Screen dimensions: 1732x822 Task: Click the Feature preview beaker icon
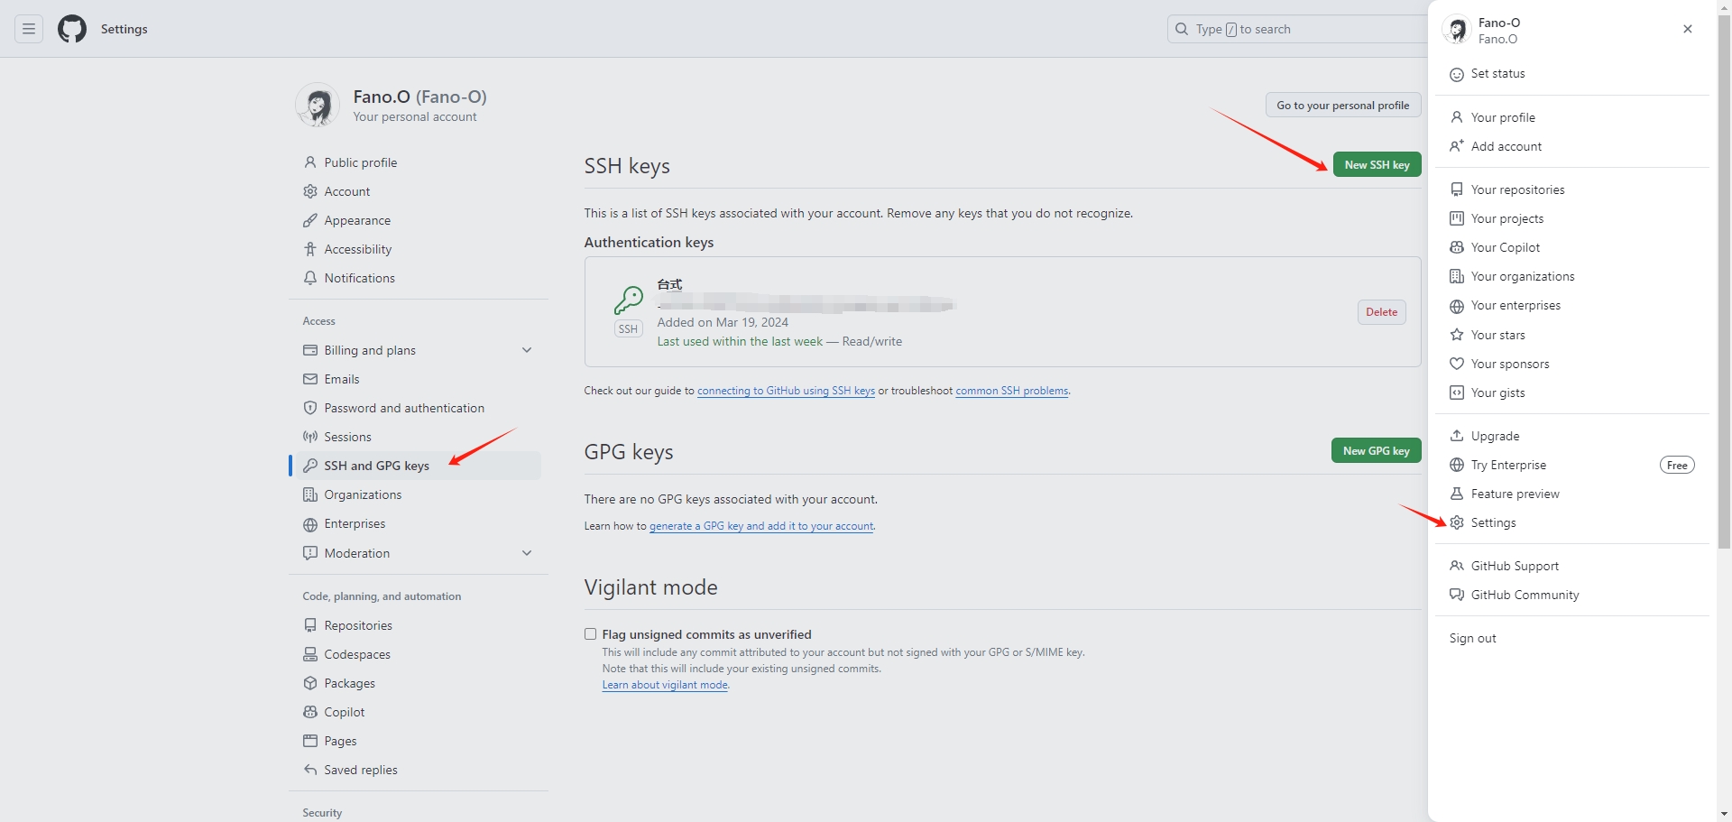tap(1457, 494)
